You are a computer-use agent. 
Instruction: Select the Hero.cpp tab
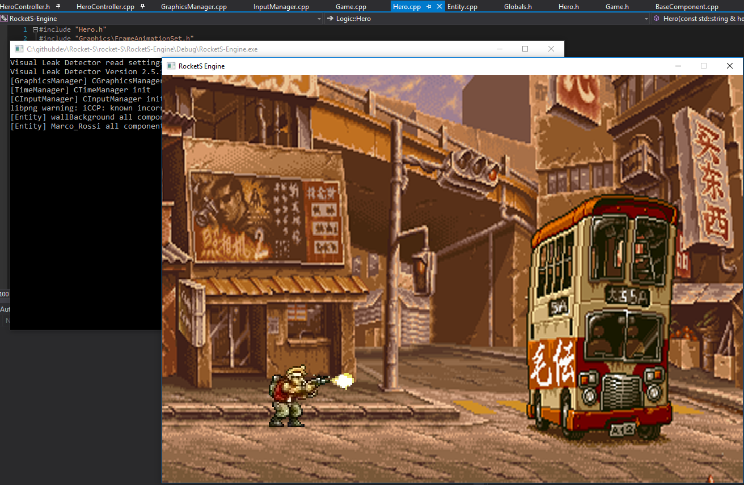[407, 7]
